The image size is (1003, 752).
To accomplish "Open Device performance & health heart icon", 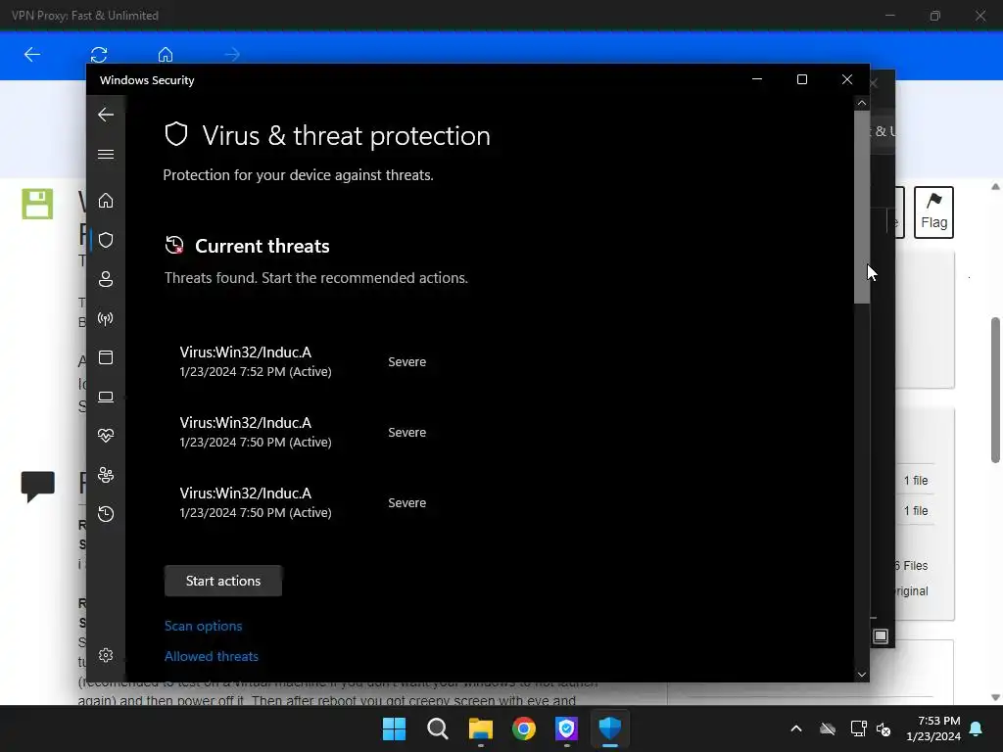I will (106, 436).
